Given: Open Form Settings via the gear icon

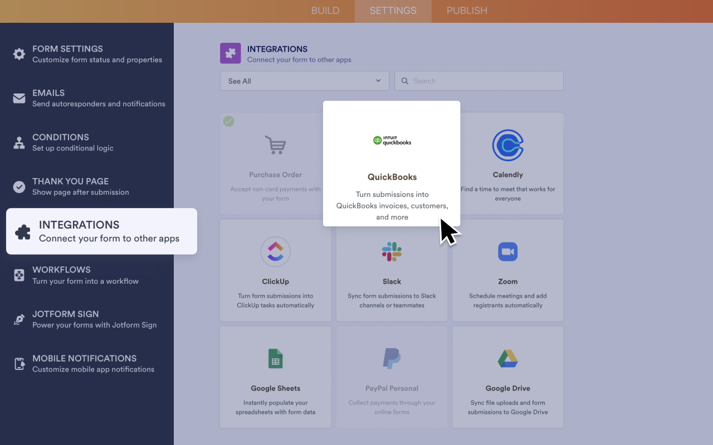Looking at the screenshot, I should [18, 53].
